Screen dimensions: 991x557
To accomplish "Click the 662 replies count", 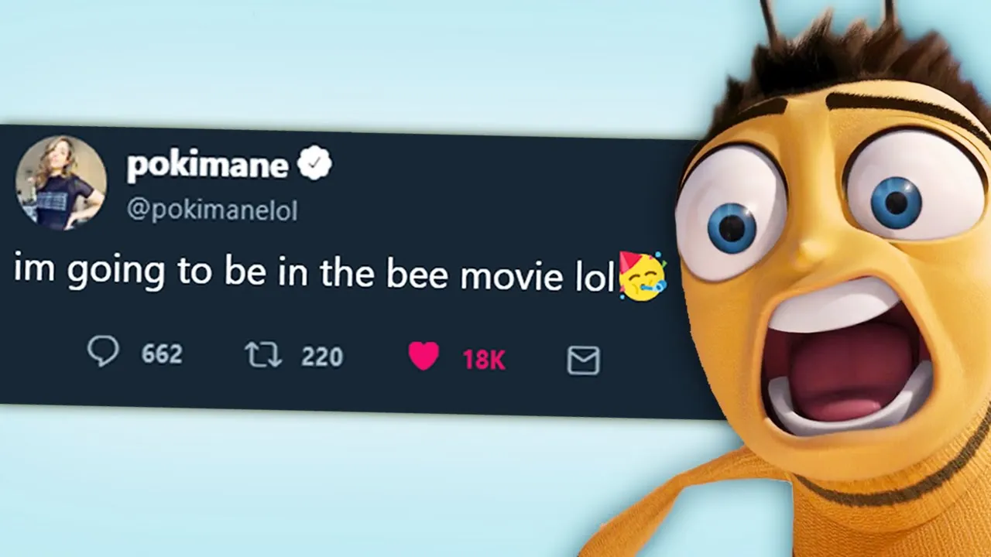I will tap(162, 354).
